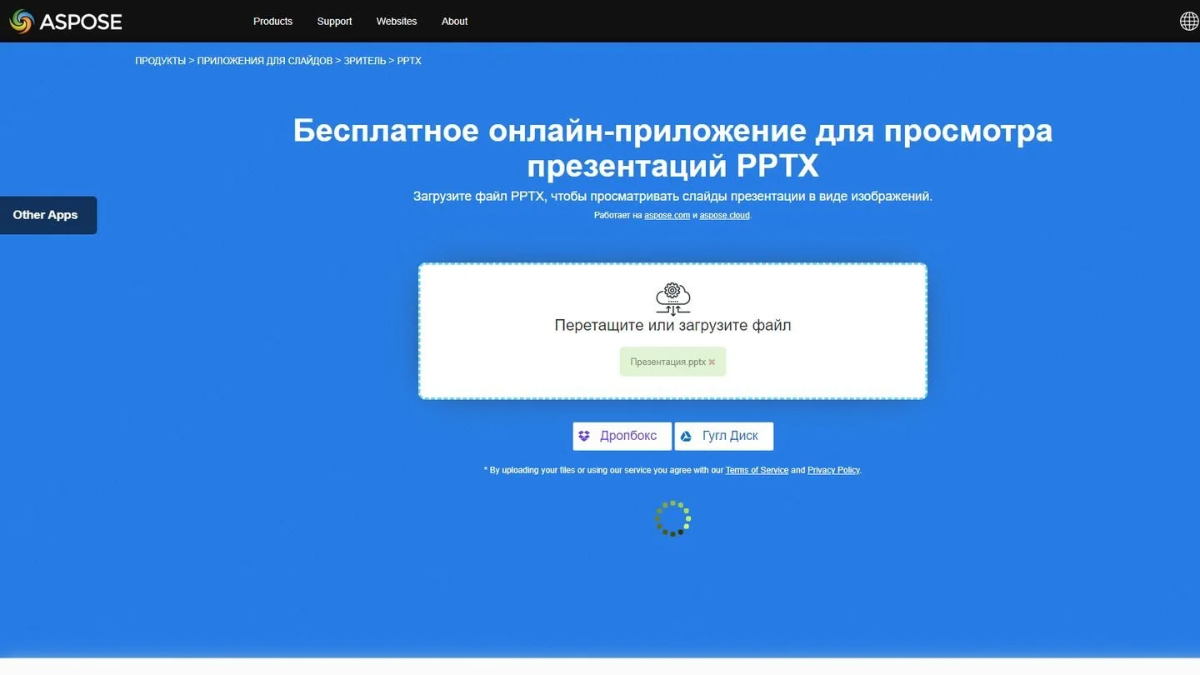
Task: Go to ПРОДУКТЫ breadcrumb
Action: click(x=160, y=61)
